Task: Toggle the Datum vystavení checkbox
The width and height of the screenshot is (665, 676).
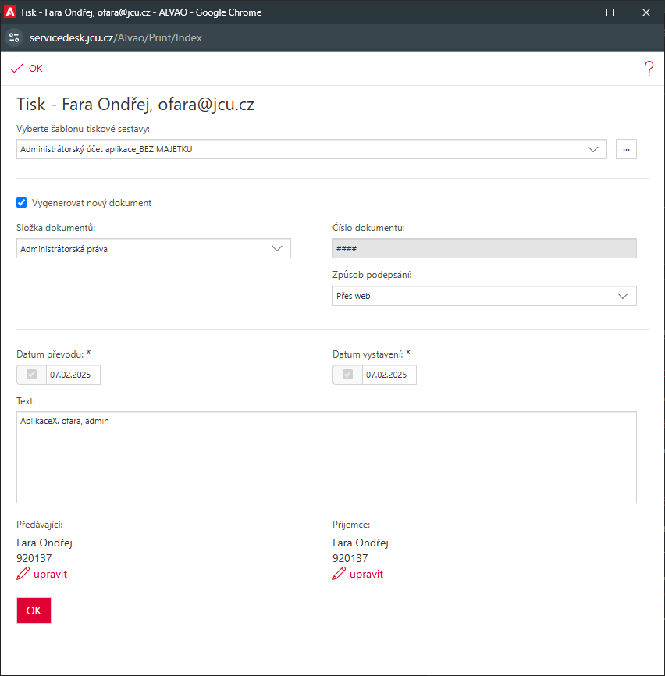Action: point(348,375)
